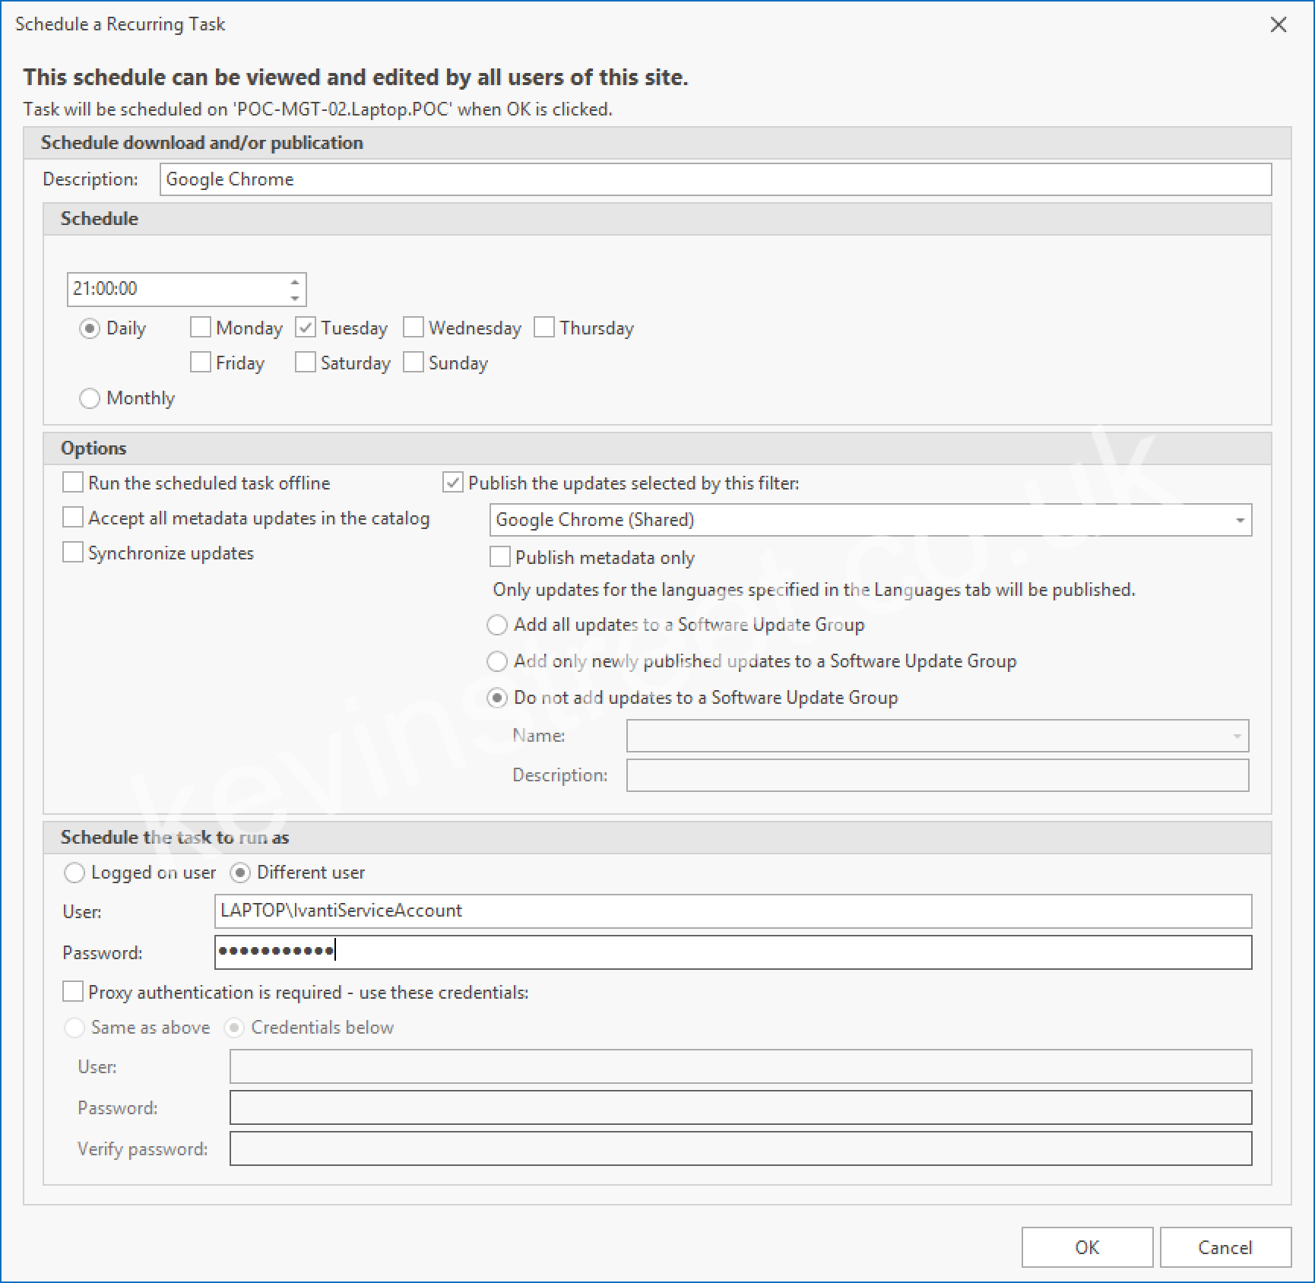This screenshot has height=1283, width=1315.
Task: Enable Proxy authentication is required checkbox
Action: point(73,992)
